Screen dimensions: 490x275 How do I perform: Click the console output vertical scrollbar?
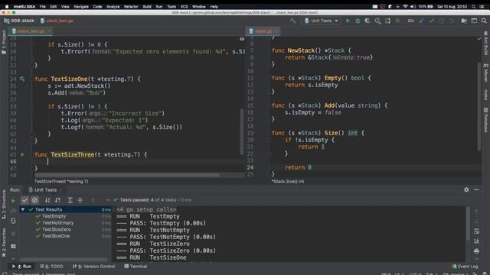click(x=468, y=223)
